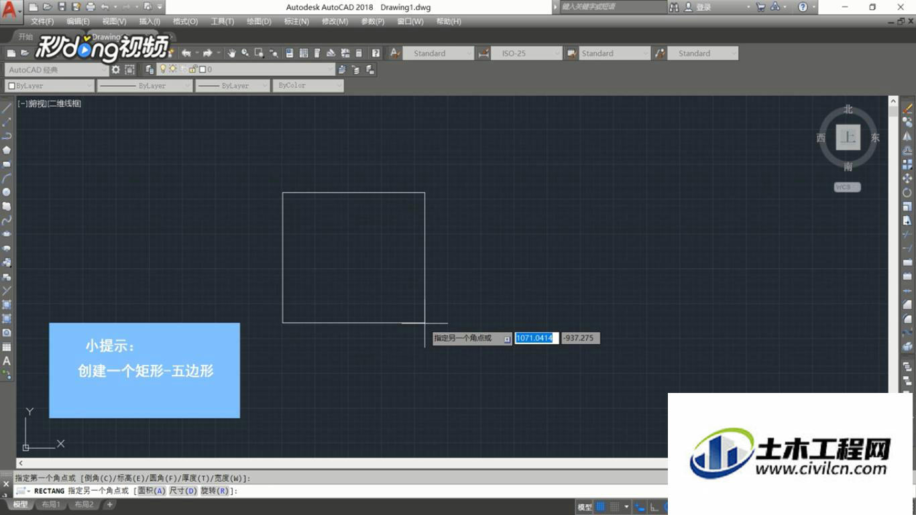916x515 pixels.
Task: Toggle layer 0 freeze sun icon
Action: (172, 69)
